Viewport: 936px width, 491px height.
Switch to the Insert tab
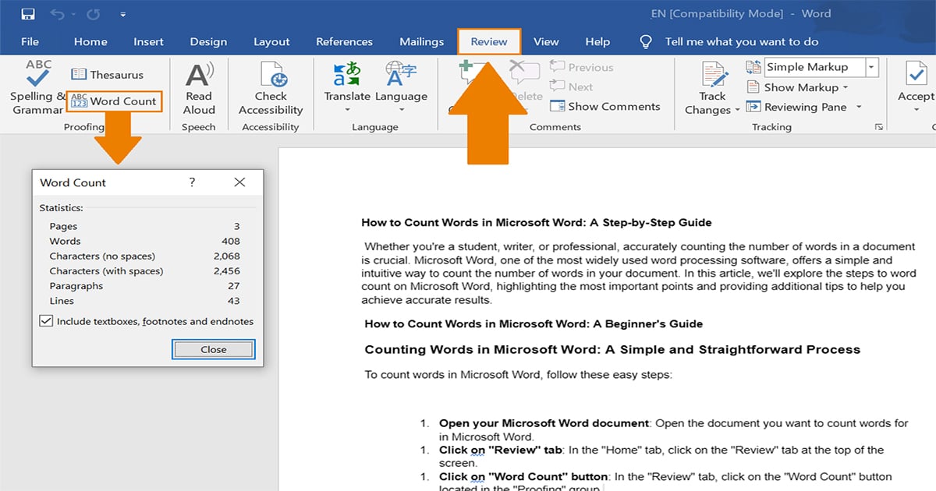148,41
